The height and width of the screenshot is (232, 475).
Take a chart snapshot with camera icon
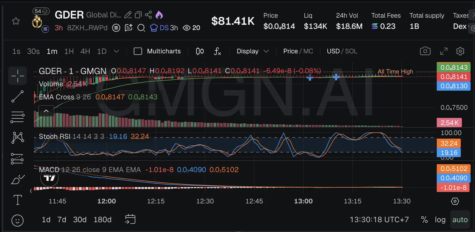click(425, 51)
